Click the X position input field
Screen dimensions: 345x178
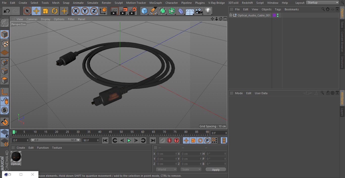tap(166, 154)
